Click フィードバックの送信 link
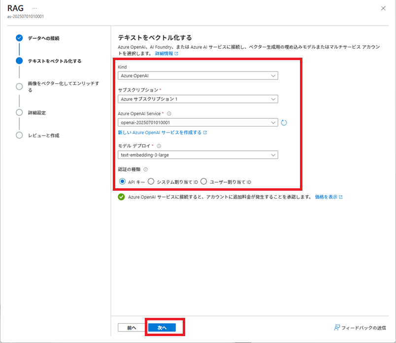The width and height of the screenshot is (396, 343). (x=360, y=328)
